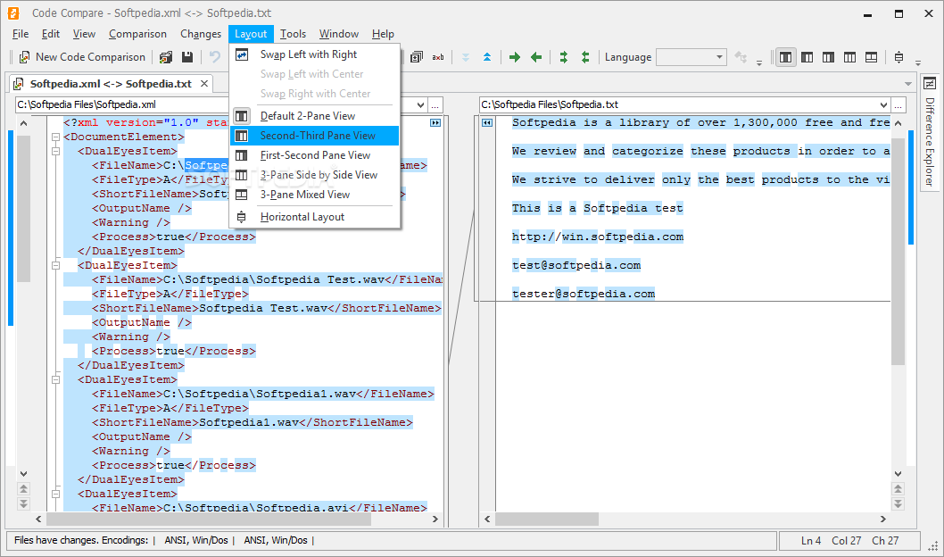The image size is (944, 557).
Task: Collapse the fourth DualEyesItem node
Action: pos(55,494)
